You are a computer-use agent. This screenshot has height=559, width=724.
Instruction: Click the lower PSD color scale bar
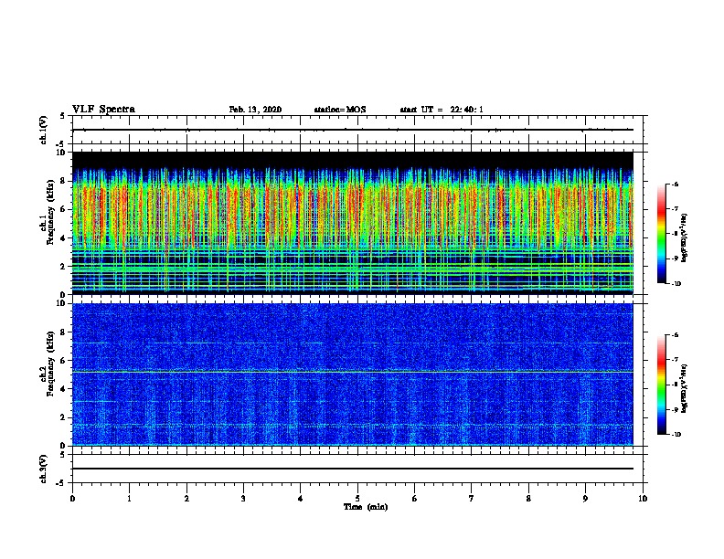coord(662,385)
